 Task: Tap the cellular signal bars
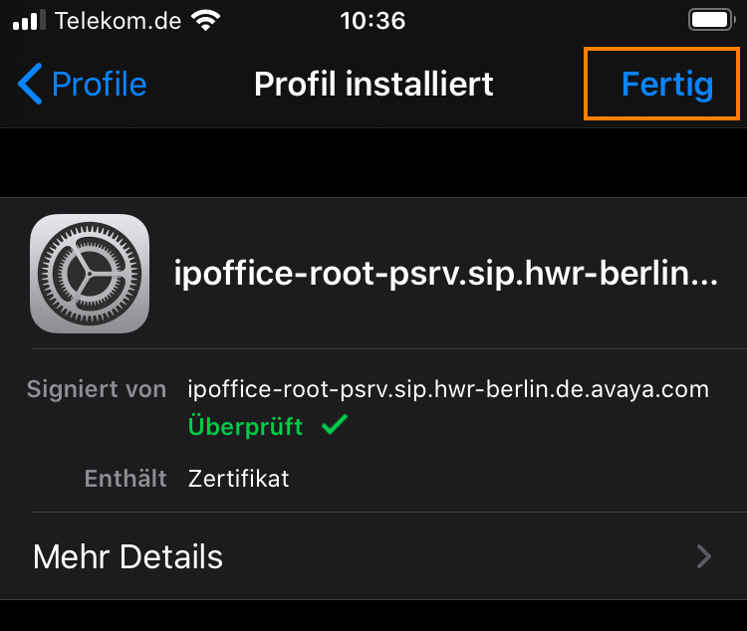29,21
